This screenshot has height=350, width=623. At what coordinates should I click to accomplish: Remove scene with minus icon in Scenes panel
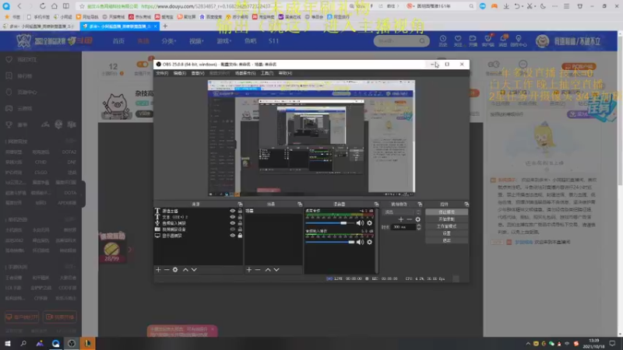[258, 270]
